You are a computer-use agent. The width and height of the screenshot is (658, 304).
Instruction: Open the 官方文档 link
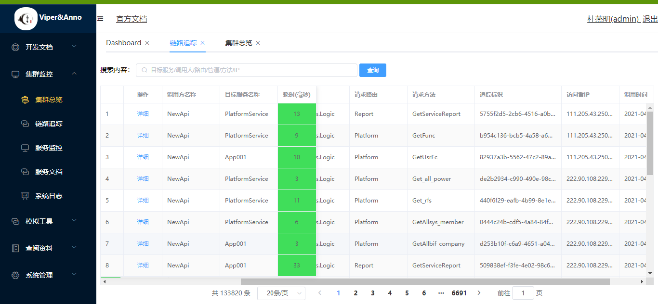pos(132,19)
